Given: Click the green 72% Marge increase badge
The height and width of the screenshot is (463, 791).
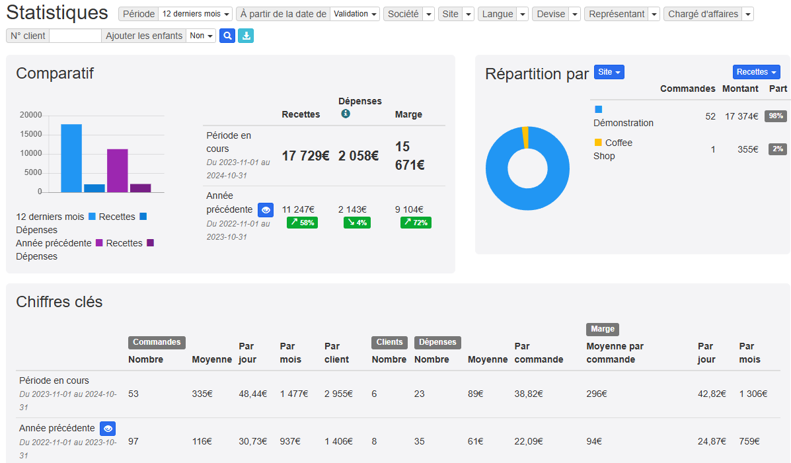Looking at the screenshot, I should 416,223.
